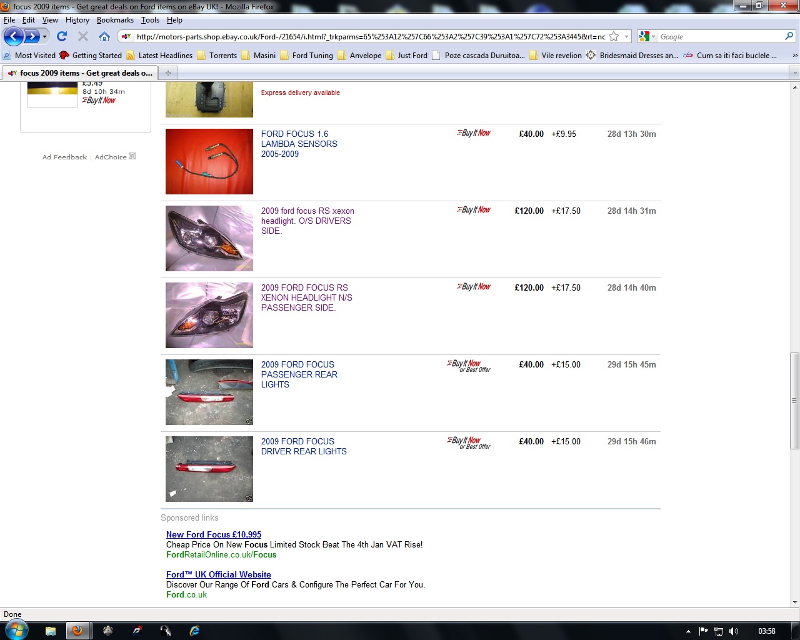Show more bookmarks with the toolbar chevron
The image size is (800, 640).
794,56
